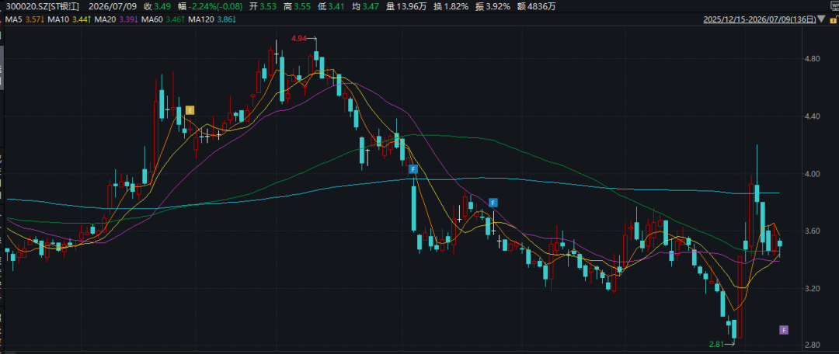Open the date range dropdown arrow

click(821, 19)
